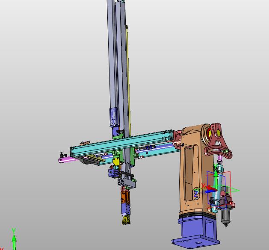
Task: Select the yellow bearing in red bracket
Action: pyautogui.click(x=219, y=132)
